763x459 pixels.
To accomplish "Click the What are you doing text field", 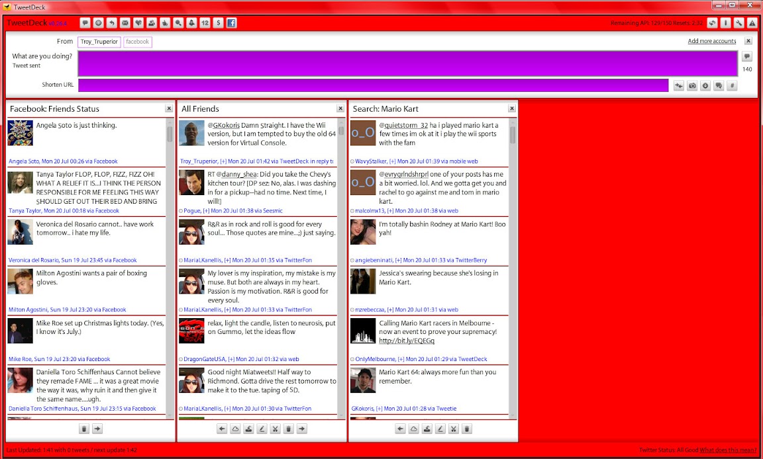I will point(408,63).
